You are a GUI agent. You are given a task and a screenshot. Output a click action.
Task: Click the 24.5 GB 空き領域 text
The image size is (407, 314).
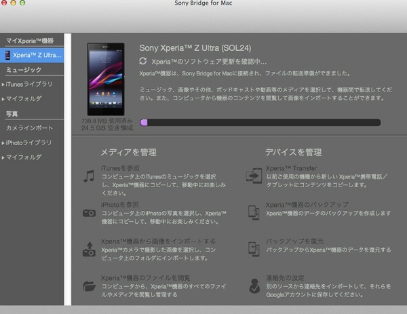tap(107, 128)
